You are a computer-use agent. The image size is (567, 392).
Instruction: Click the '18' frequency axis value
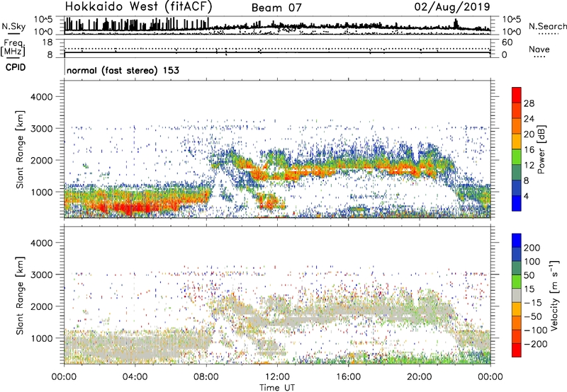coord(47,42)
